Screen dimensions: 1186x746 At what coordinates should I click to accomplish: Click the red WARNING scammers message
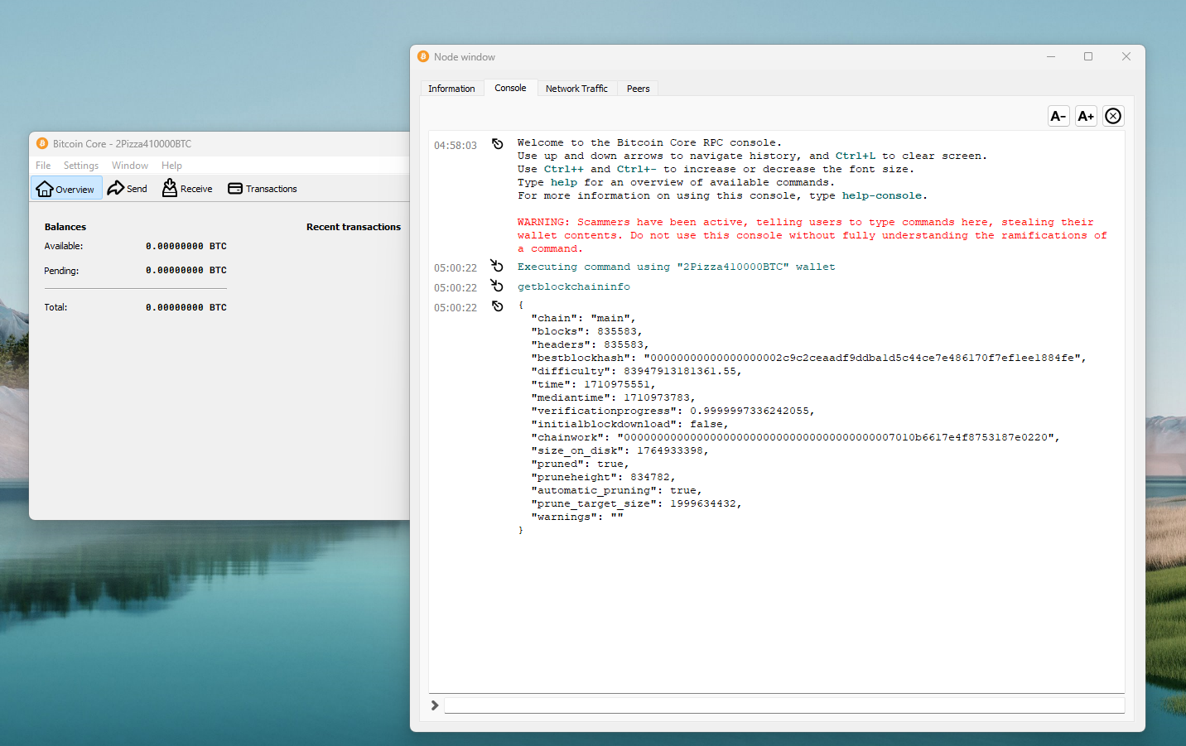click(x=812, y=235)
